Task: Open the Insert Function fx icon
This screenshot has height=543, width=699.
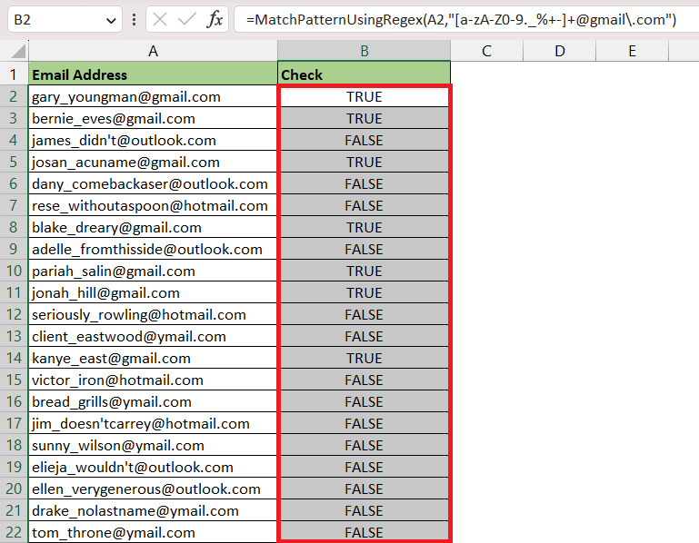Action: pyautogui.click(x=215, y=20)
